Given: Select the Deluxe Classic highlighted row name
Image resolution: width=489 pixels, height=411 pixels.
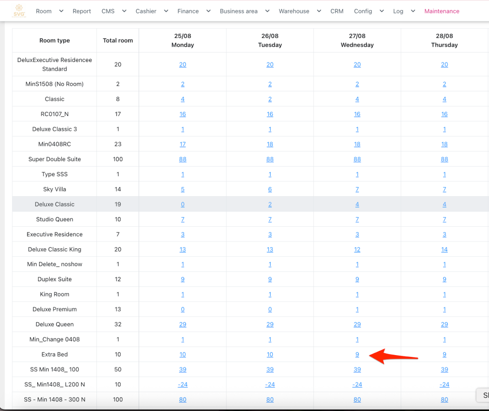Looking at the screenshot, I should point(54,204).
